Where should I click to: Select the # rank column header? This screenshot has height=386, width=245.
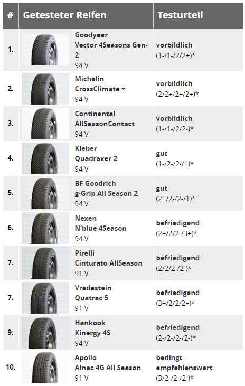click(x=11, y=15)
